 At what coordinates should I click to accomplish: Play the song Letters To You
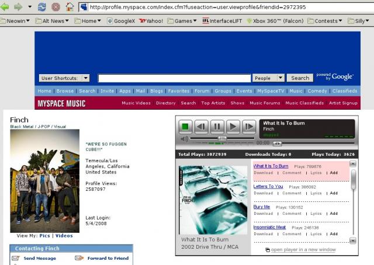click(x=268, y=186)
